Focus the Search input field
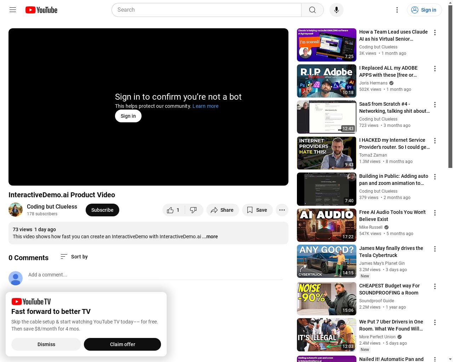 click(206, 10)
